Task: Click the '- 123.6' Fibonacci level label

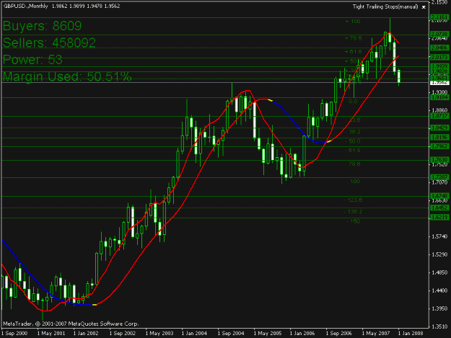Action: 354,200
